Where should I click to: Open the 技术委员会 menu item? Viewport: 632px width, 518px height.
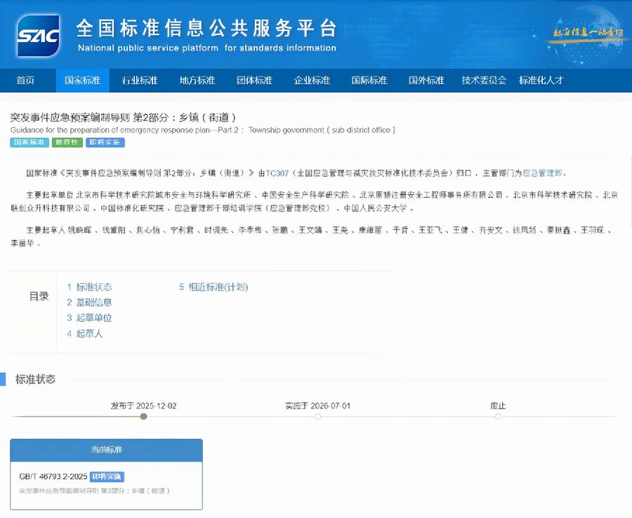tap(484, 80)
